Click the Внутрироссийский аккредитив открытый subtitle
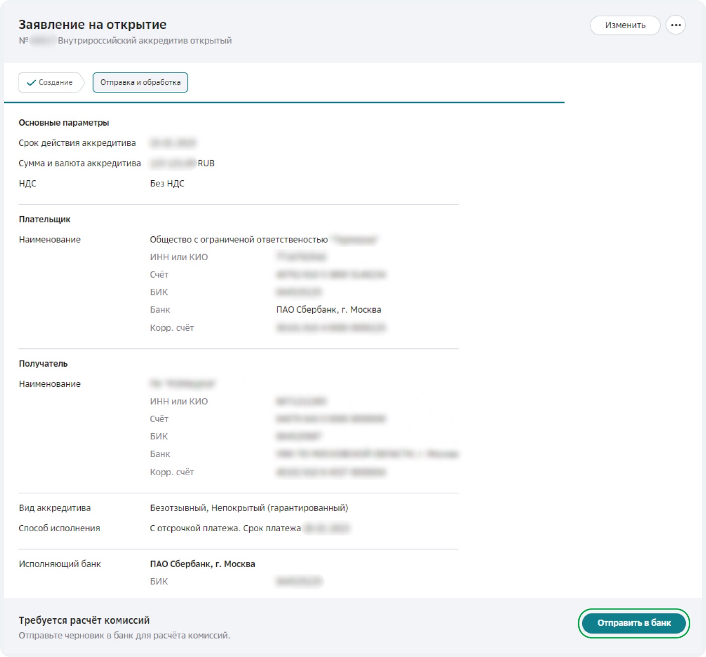706x657 pixels. [x=145, y=41]
